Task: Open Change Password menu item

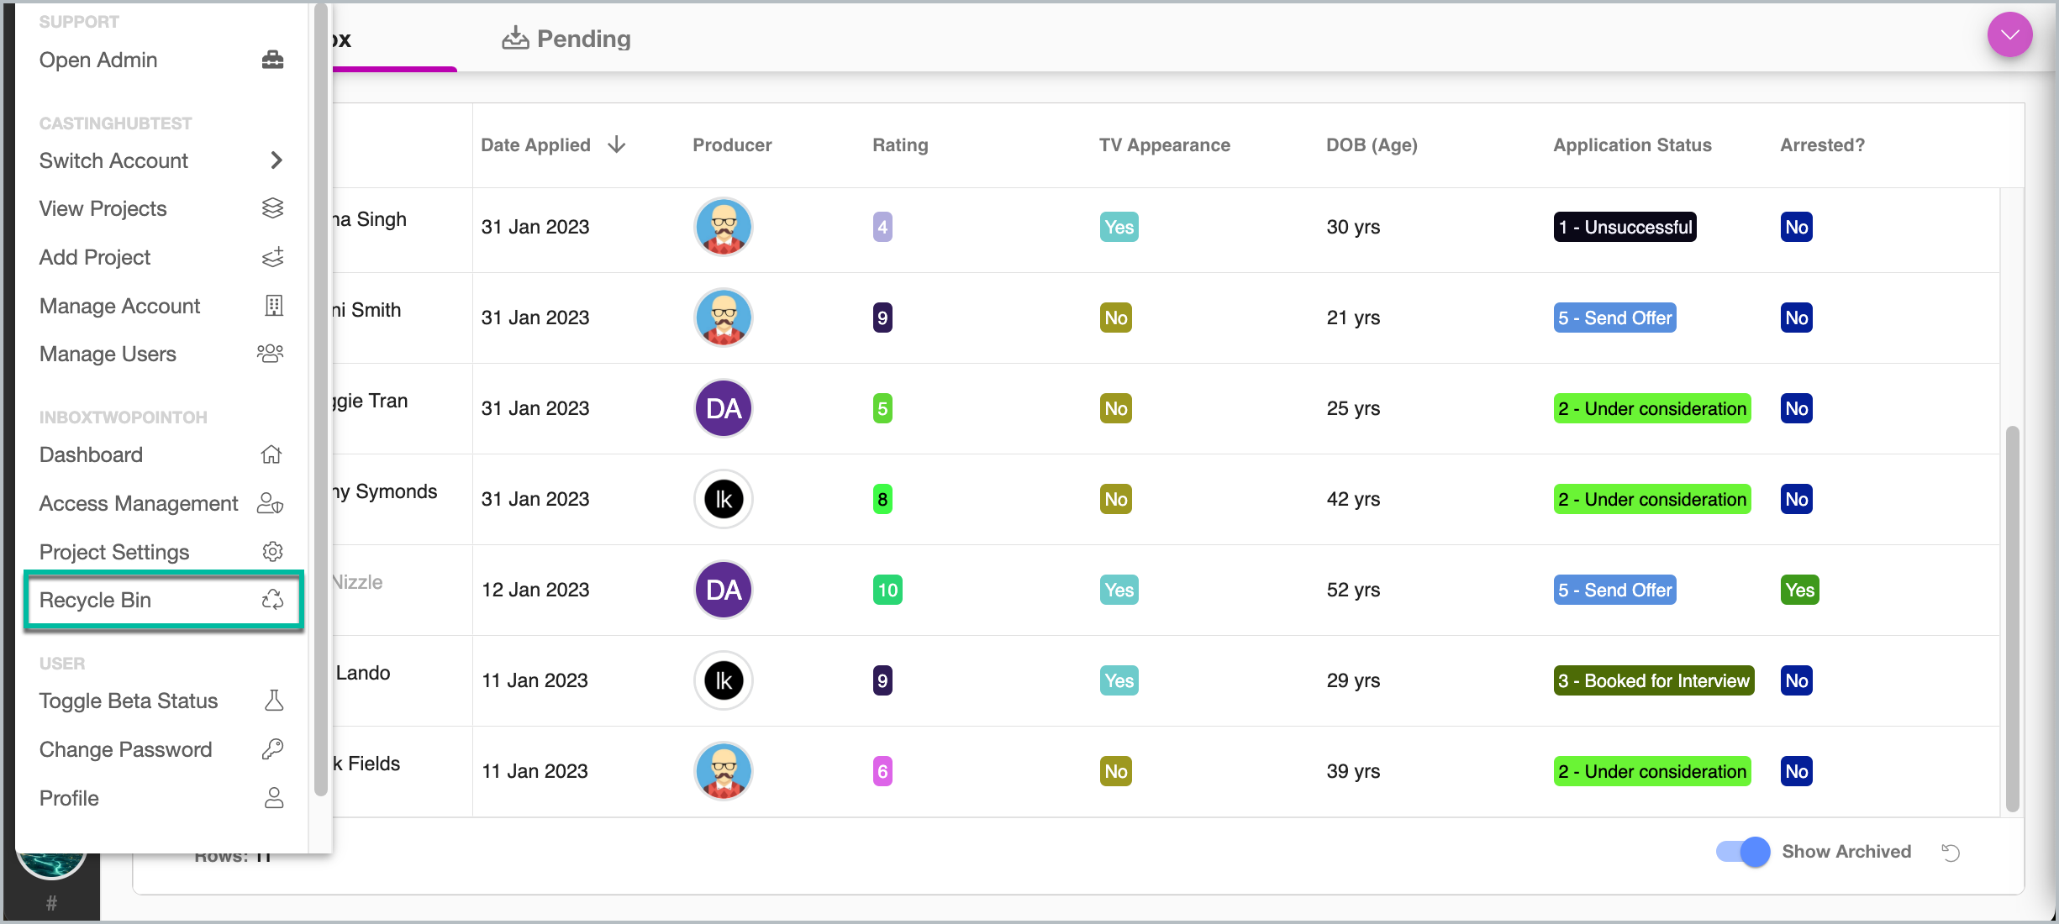Action: [x=126, y=749]
